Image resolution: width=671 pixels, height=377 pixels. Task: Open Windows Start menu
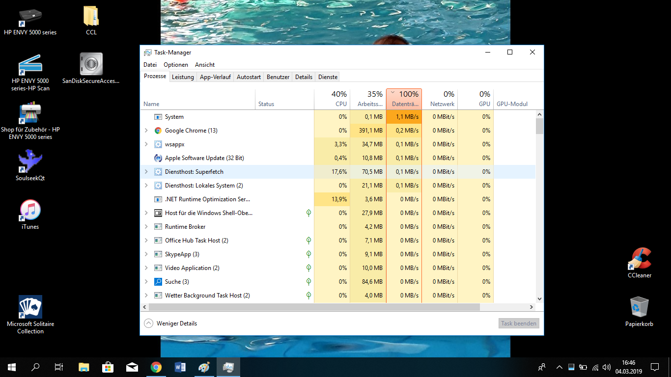pyautogui.click(x=12, y=367)
